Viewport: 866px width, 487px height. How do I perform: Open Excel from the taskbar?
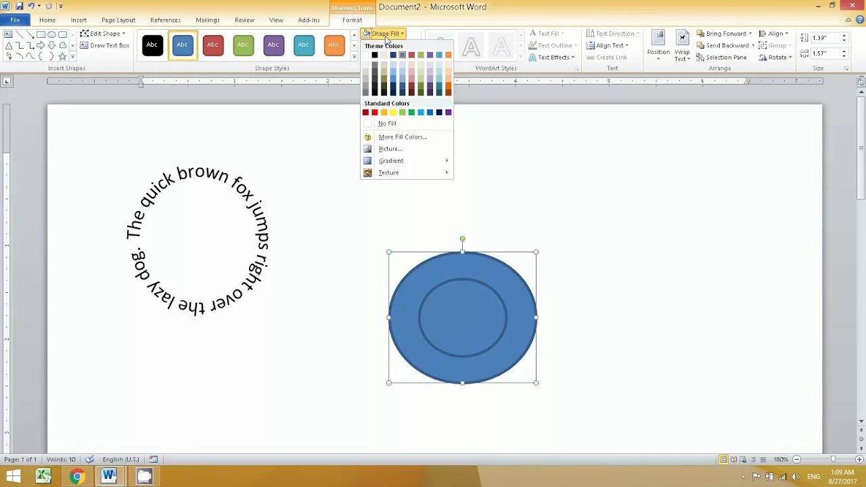pyautogui.click(x=44, y=476)
